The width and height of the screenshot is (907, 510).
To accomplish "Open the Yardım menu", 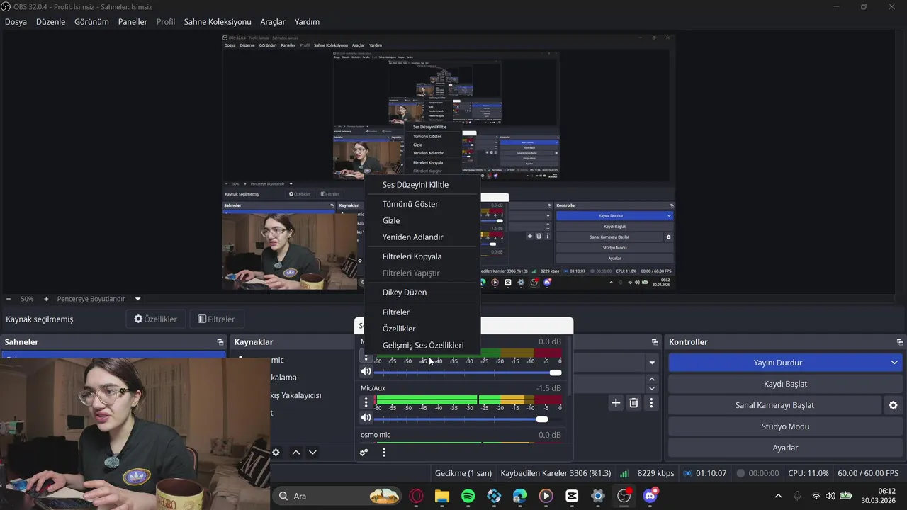I will [307, 22].
